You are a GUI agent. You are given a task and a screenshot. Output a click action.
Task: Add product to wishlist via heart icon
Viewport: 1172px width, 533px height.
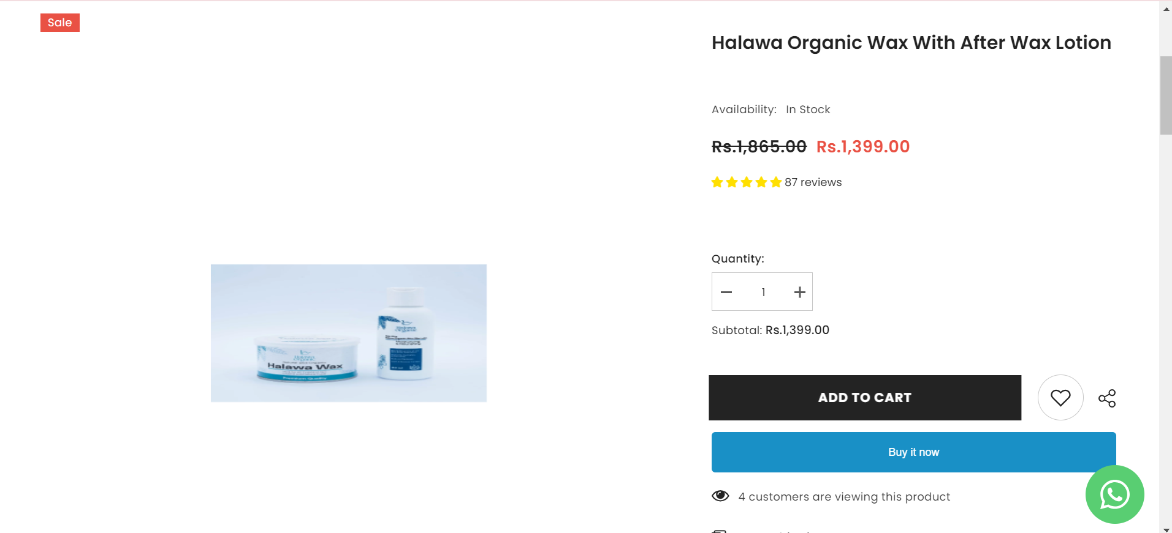click(x=1060, y=398)
